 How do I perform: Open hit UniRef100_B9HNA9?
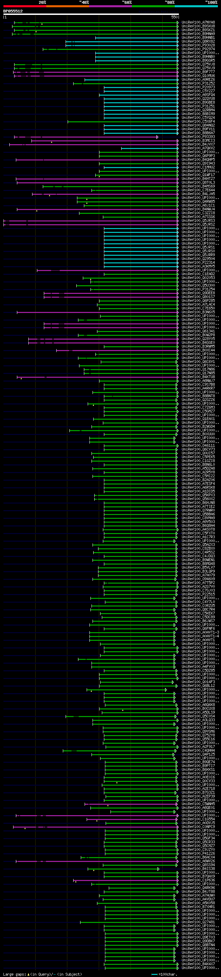198,34
